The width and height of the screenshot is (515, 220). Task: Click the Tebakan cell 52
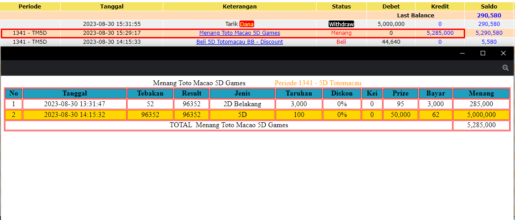(x=150, y=104)
